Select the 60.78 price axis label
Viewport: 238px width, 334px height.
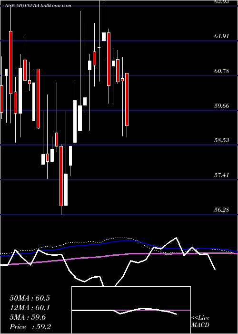click(x=222, y=71)
